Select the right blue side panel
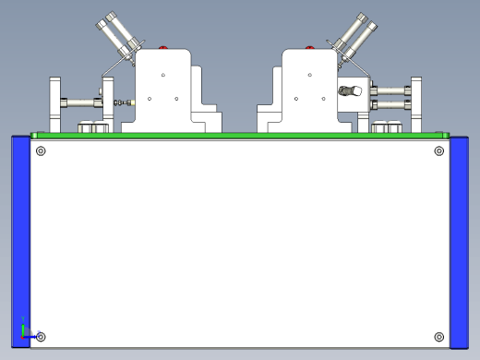 459,243
